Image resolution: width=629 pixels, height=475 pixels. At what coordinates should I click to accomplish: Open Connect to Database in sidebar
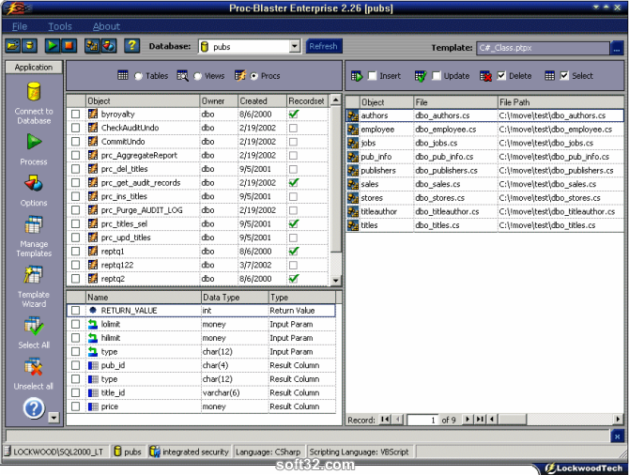click(x=34, y=103)
